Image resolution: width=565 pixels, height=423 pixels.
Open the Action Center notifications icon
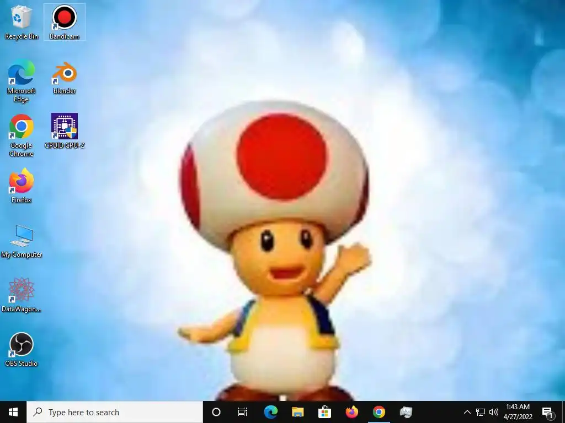pyautogui.click(x=548, y=412)
